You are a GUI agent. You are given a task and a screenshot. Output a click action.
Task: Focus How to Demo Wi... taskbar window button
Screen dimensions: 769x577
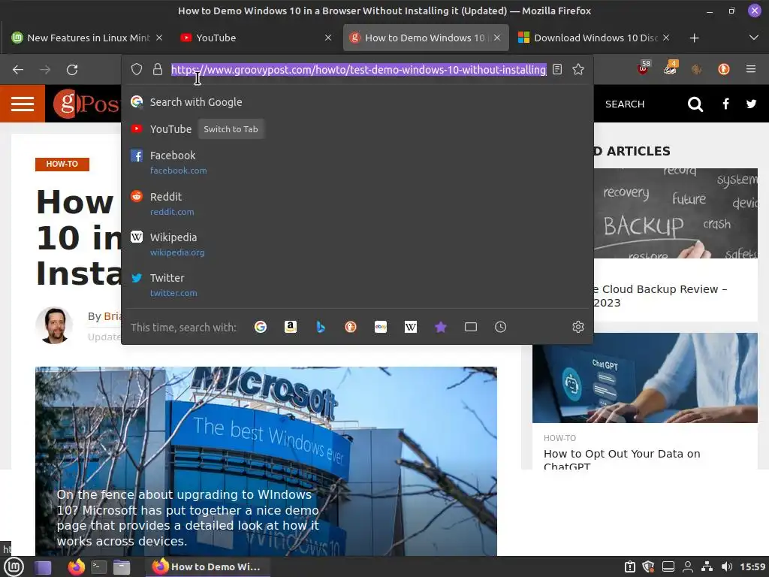207,566
